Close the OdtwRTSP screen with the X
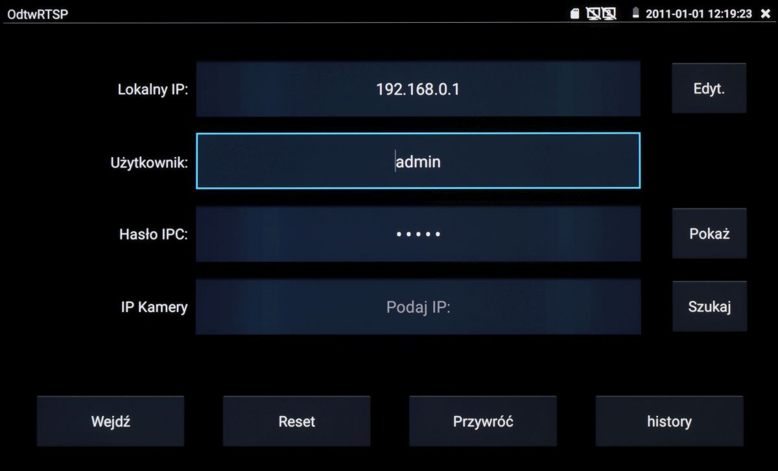778x471 pixels. (x=765, y=14)
